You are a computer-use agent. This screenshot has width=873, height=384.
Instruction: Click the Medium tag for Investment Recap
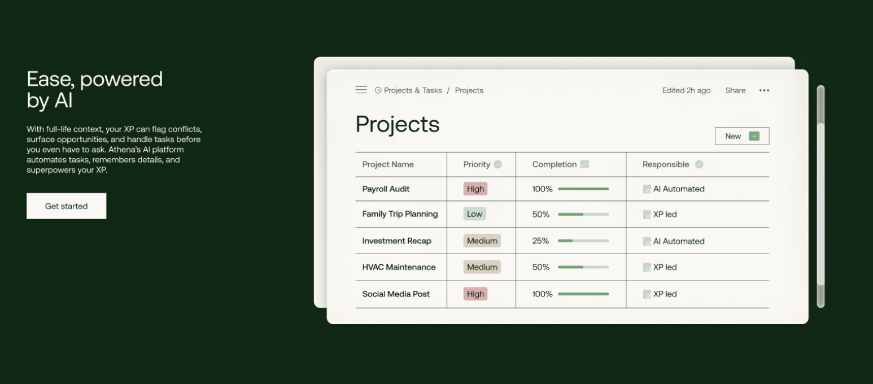click(482, 241)
